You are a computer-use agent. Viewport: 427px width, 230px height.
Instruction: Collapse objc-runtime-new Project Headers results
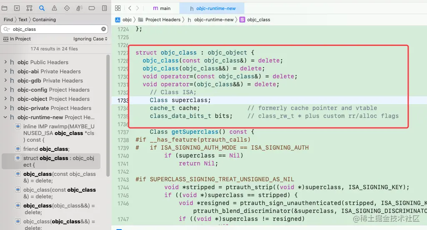[x=5, y=117]
